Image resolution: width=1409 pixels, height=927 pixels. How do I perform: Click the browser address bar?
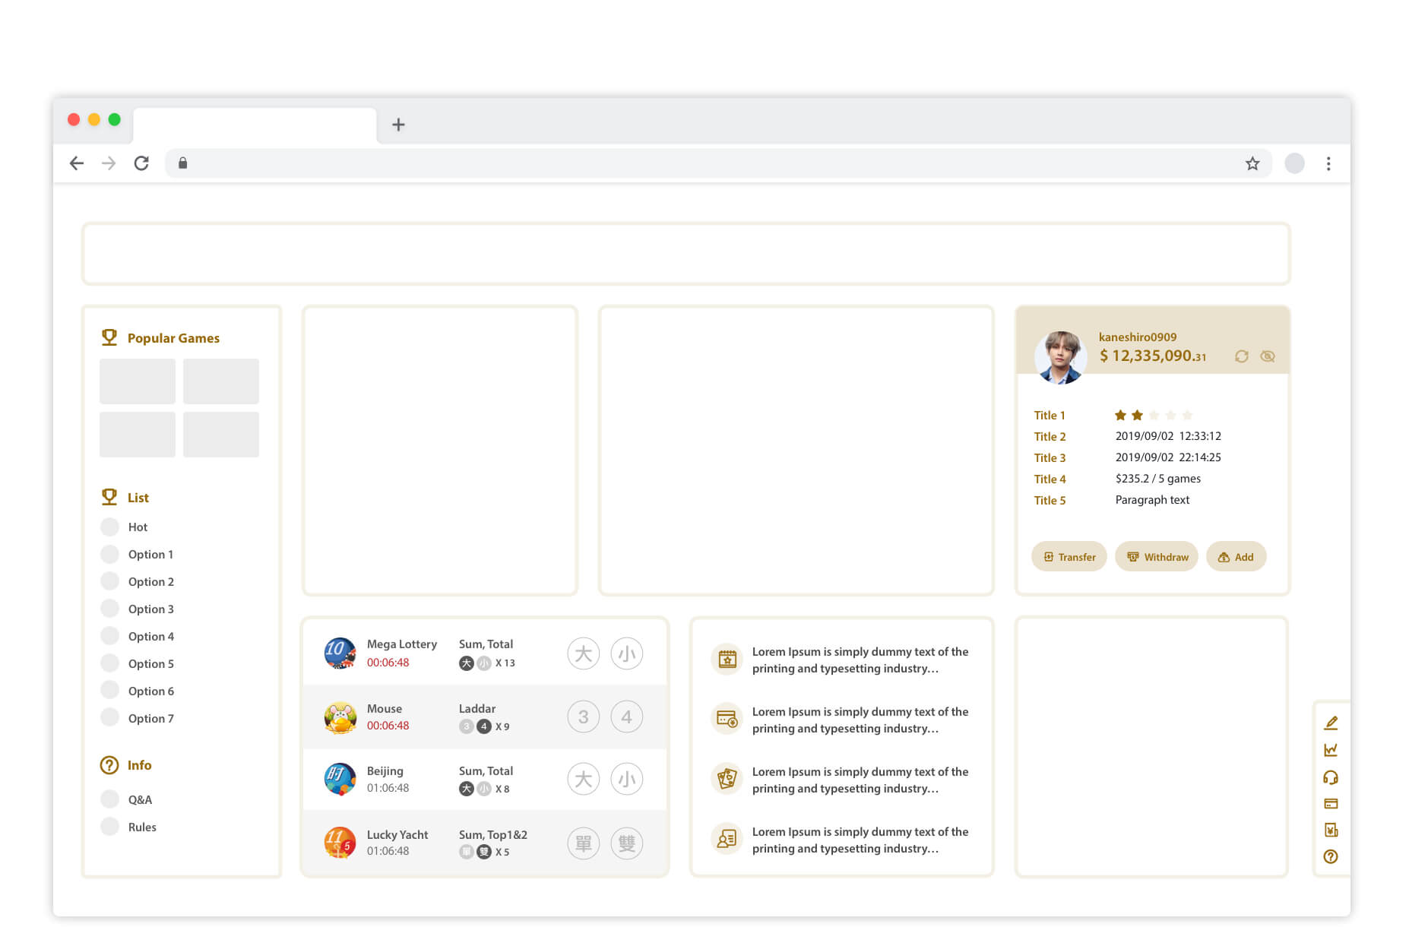pos(718,163)
